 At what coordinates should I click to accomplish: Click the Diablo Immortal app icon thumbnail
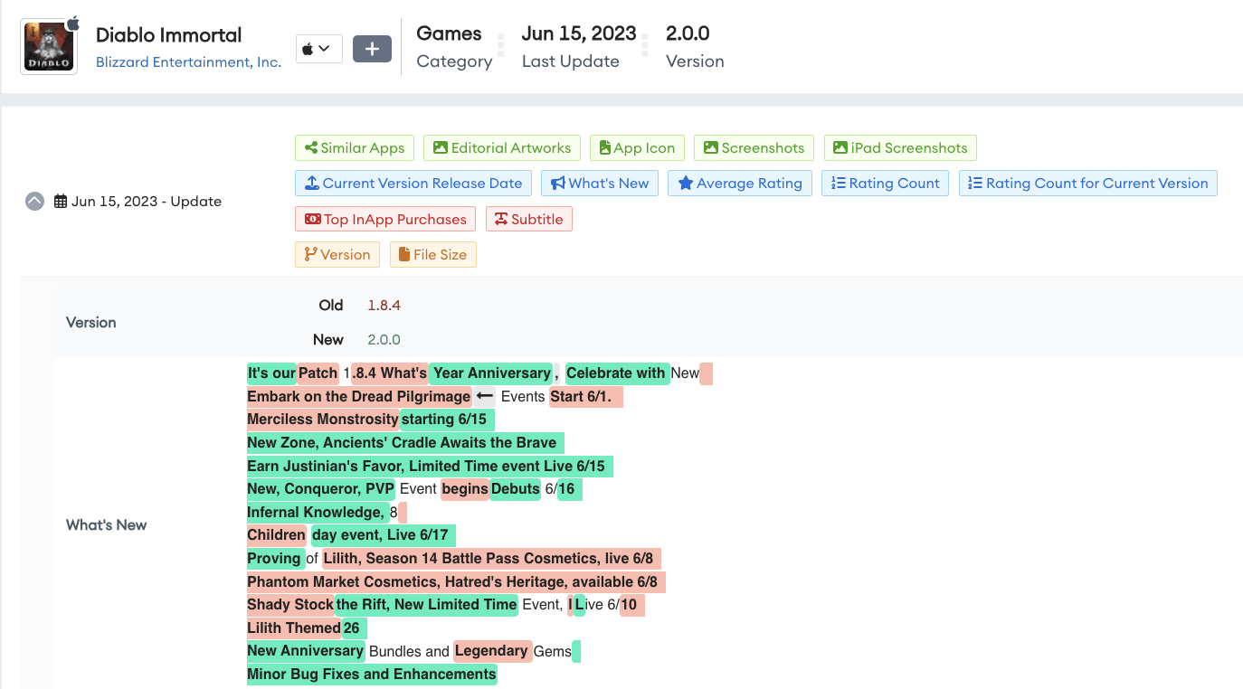pyautogui.click(x=49, y=46)
